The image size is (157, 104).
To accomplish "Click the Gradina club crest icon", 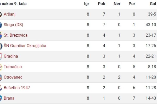I will [x=1, y=56].
